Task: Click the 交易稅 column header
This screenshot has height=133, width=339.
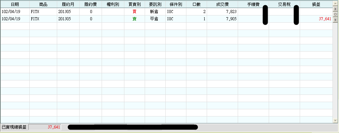Action: click(284, 4)
